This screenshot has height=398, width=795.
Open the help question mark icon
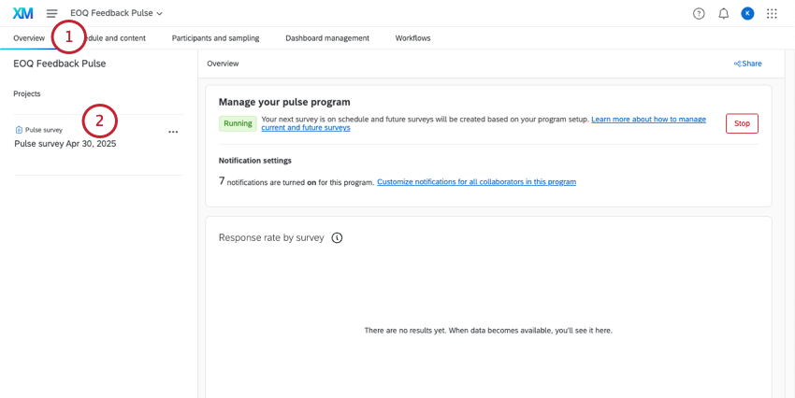pyautogui.click(x=699, y=13)
